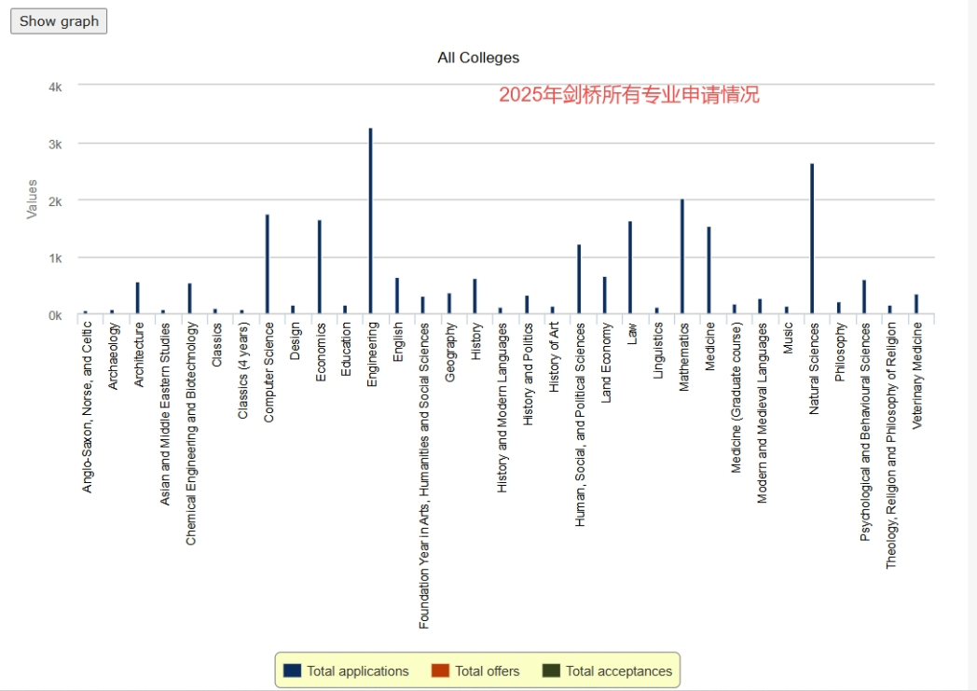This screenshot has width=977, height=691.
Task: Click the Human, Social, and Political Sciences bar
Action: [579, 279]
